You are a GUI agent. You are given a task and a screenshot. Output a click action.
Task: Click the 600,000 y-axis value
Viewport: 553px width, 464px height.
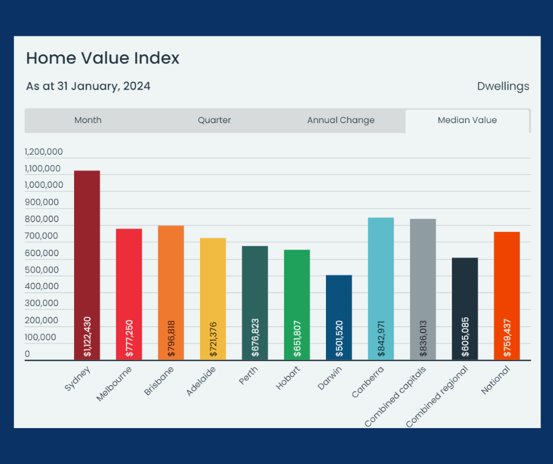[x=42, y=253]
